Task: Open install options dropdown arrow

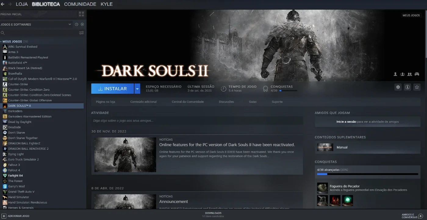Action: coord(137,89)
